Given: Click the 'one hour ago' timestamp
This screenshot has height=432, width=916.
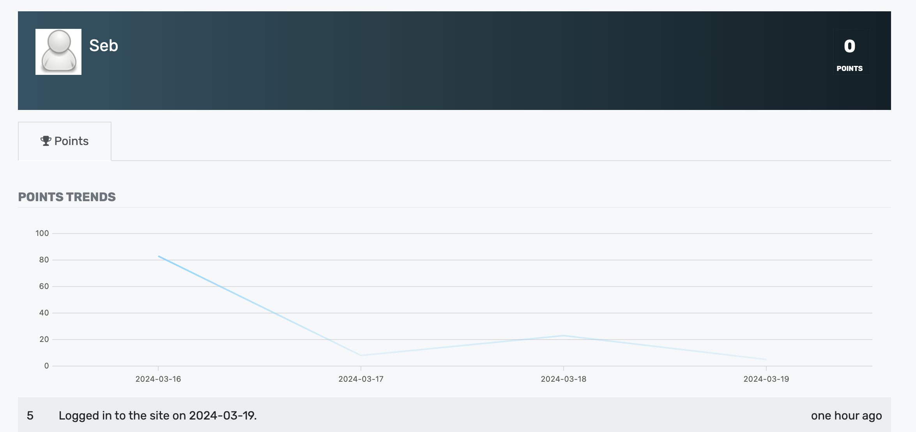Looking at the screenshot, I should pyautogui.click(x=846, y=416).
